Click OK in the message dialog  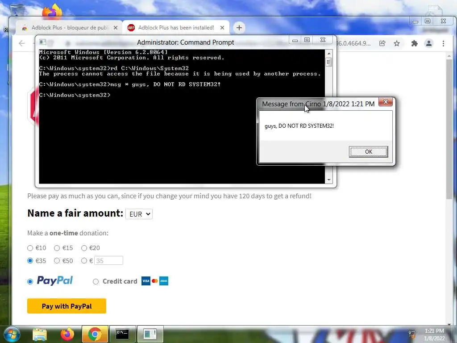click(x=368, y=152)
